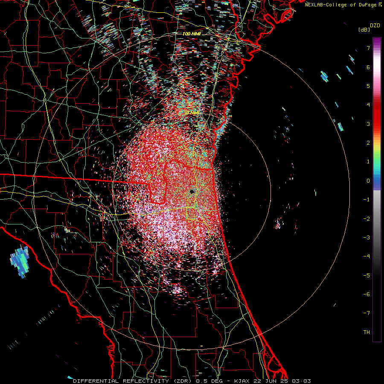384x384 pixels.
Task: Click the blue-green echo blob over the Gulf
Action: point(20,262)
